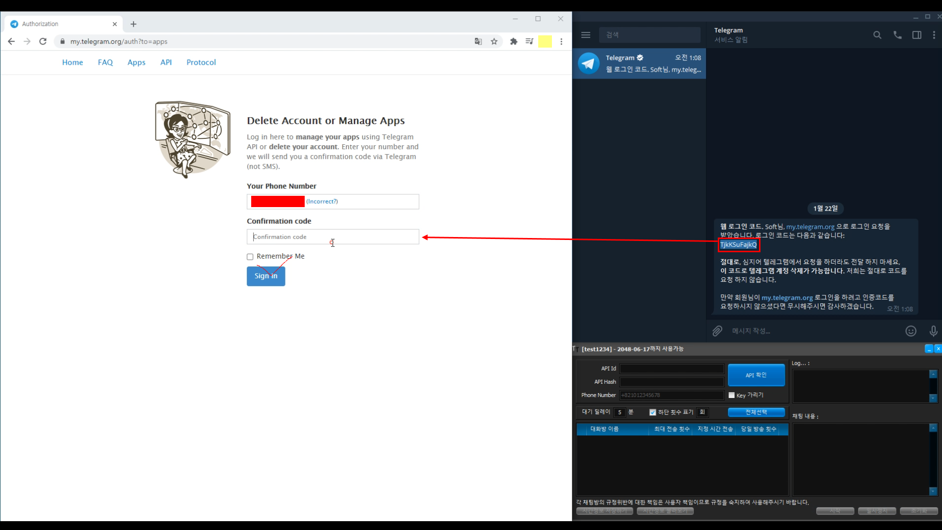Open the Chrome three-dot menu
The image size is (942, 530).
pyautogui.click(x=561, y=41)
